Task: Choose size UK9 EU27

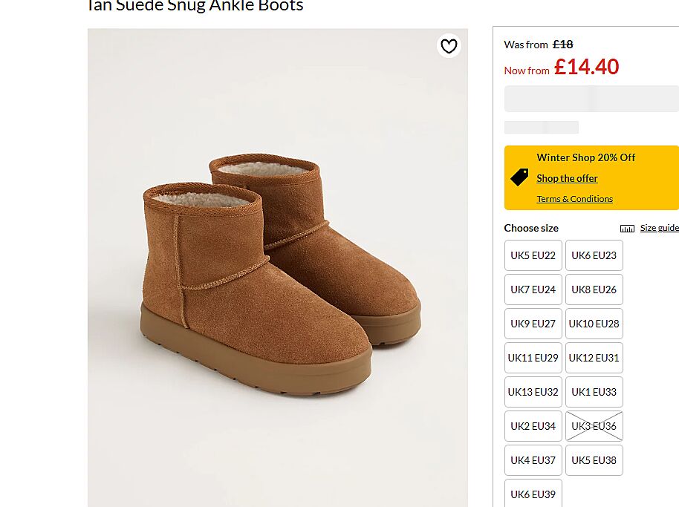Action: [533, 324]
